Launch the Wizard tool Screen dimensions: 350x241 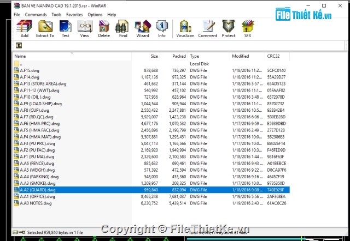(x=143, y=28)
